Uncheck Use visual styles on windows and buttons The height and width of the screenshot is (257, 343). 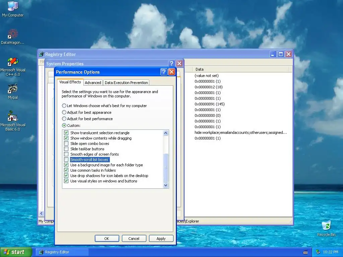click(x=66, y=181)
